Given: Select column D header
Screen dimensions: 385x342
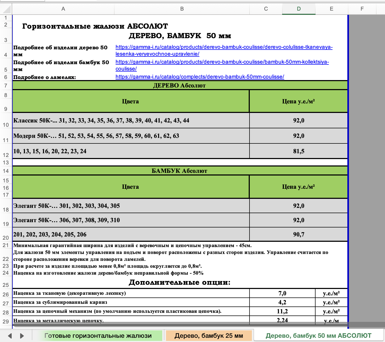Looking at the screenshot, I should click(x=299, y=9).
